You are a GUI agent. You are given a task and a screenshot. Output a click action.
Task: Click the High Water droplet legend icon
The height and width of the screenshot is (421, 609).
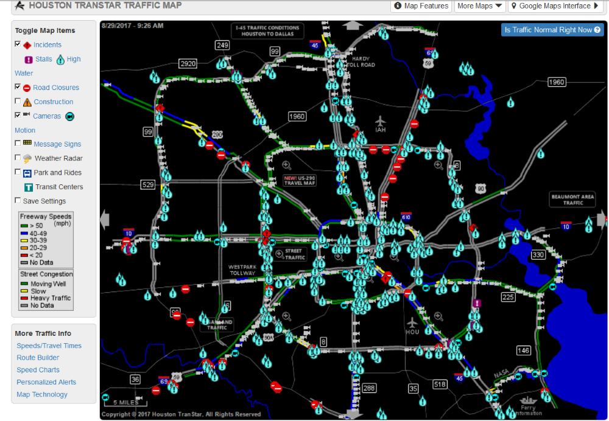60,60
